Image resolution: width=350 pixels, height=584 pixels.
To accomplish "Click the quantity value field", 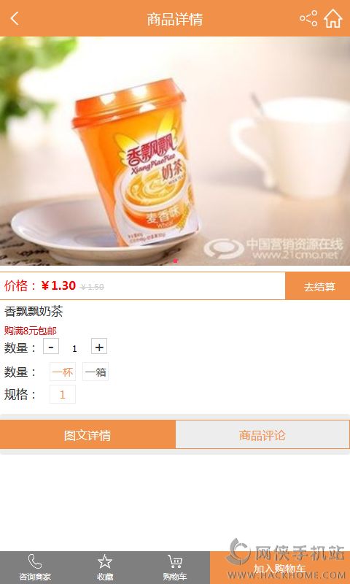I will tap(75, 348).
